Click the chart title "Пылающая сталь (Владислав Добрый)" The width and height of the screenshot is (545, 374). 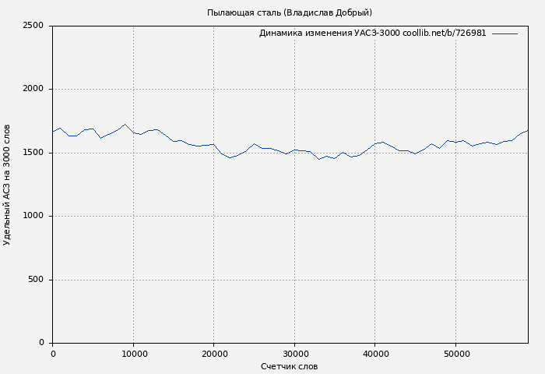tap(289, 12)
